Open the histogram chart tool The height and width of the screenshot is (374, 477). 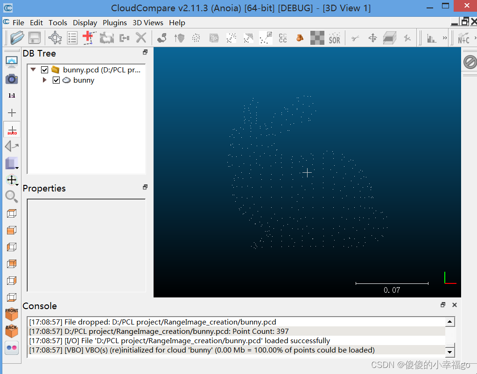(x=432, y=38)
